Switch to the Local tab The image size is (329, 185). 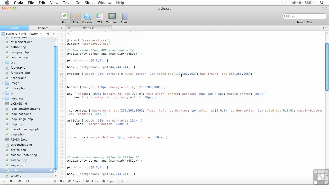click(14, 28)
